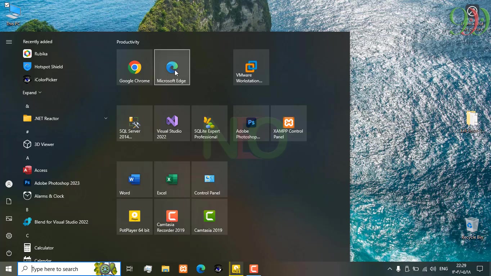Image resolution: width=491 pixels, height=276 pixels.
Task: Open Alarms & Clock
Action: point(65,196)
